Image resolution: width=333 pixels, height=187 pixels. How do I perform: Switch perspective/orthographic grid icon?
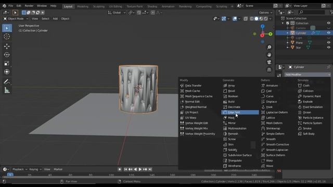[x=269, y=70]
